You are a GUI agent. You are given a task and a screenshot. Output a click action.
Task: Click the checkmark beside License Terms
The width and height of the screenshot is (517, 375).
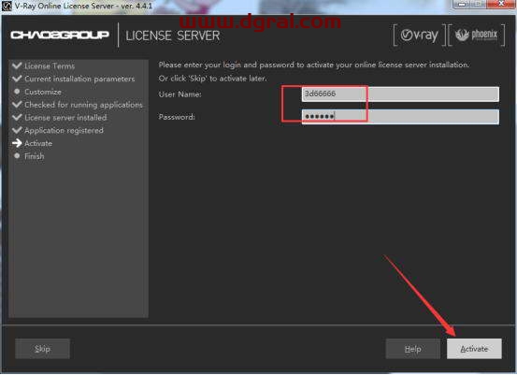(17, 65)
